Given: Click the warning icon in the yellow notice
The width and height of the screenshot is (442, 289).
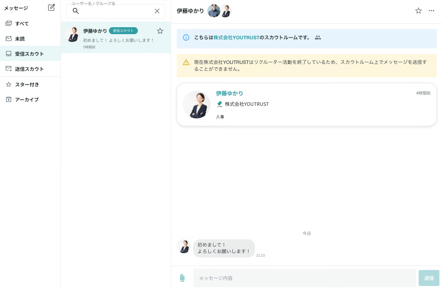Looking at the screenshot, I should point(186,62).
